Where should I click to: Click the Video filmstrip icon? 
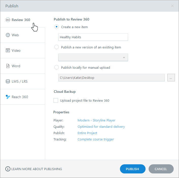[8, 50]
